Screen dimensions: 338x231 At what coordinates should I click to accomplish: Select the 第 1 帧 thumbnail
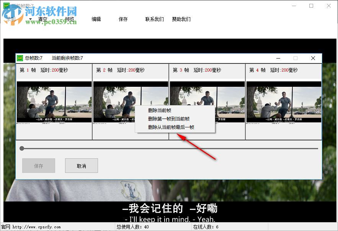click(x=54, y=102)
